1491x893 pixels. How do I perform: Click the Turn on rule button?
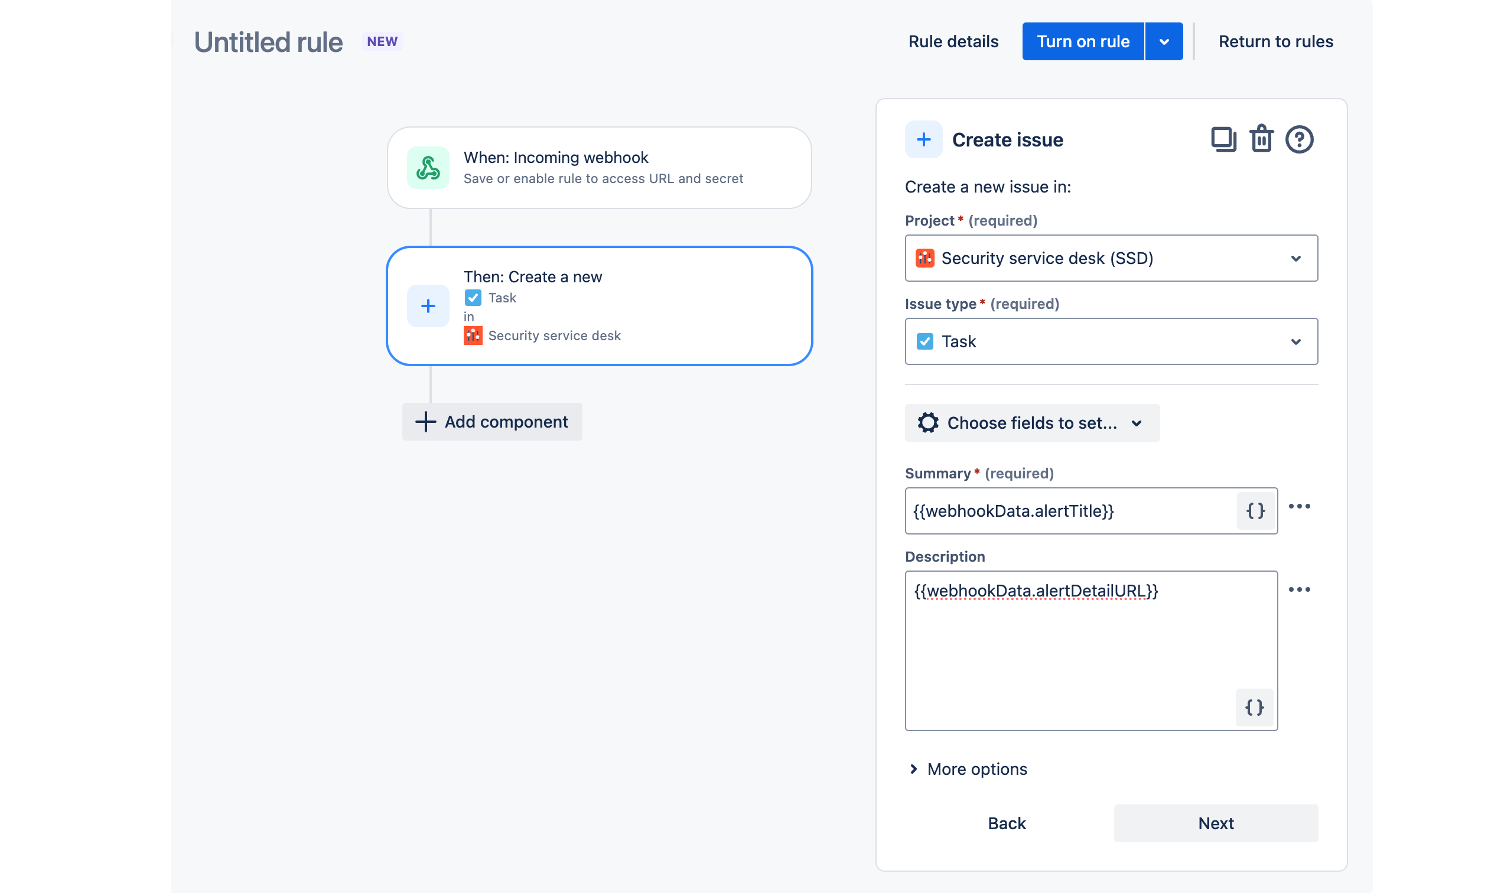pyautogui.click(x=1083, y=41)
